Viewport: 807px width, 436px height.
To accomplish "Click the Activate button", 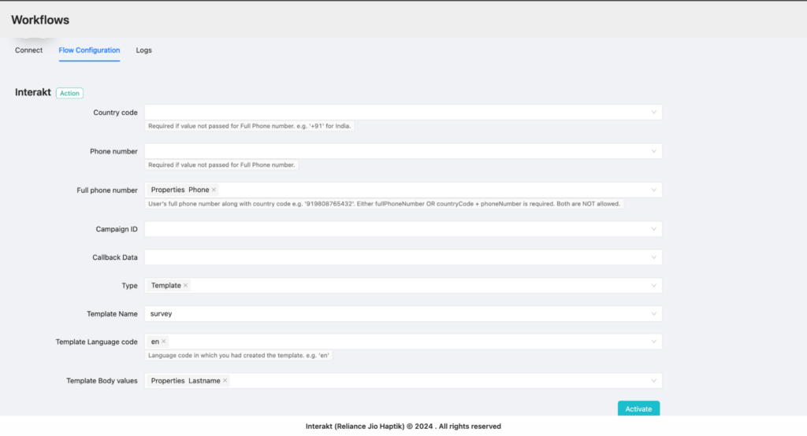I will (x=638, y=408).
